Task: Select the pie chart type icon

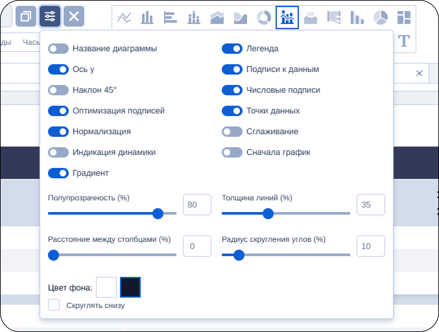Action: click(x=380, y=18)
